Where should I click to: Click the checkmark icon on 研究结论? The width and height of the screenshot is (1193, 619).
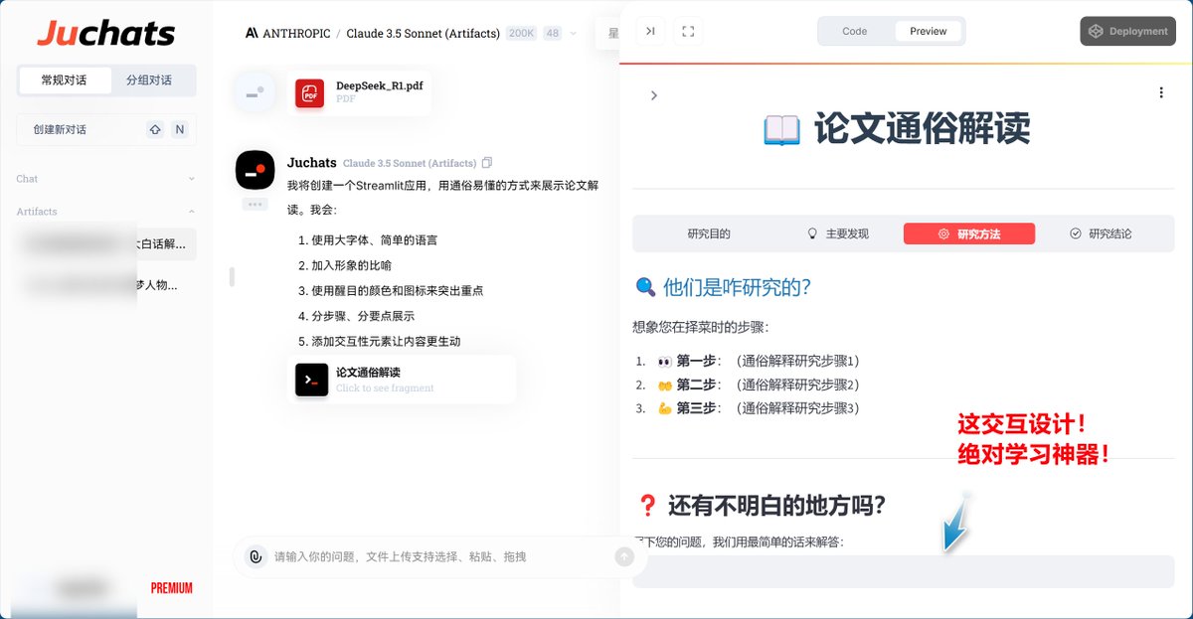[1075, 233]
